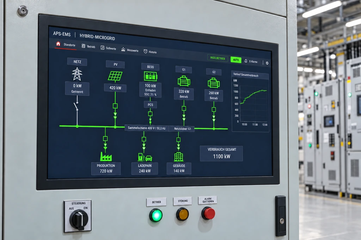This screenshot has width=361, height=240.
Task: Click the BESS '100 kW Entladen' value box
Action: point(150,90)
